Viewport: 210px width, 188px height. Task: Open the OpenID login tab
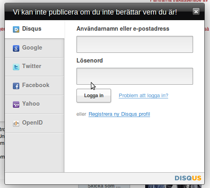pos(35,123)
